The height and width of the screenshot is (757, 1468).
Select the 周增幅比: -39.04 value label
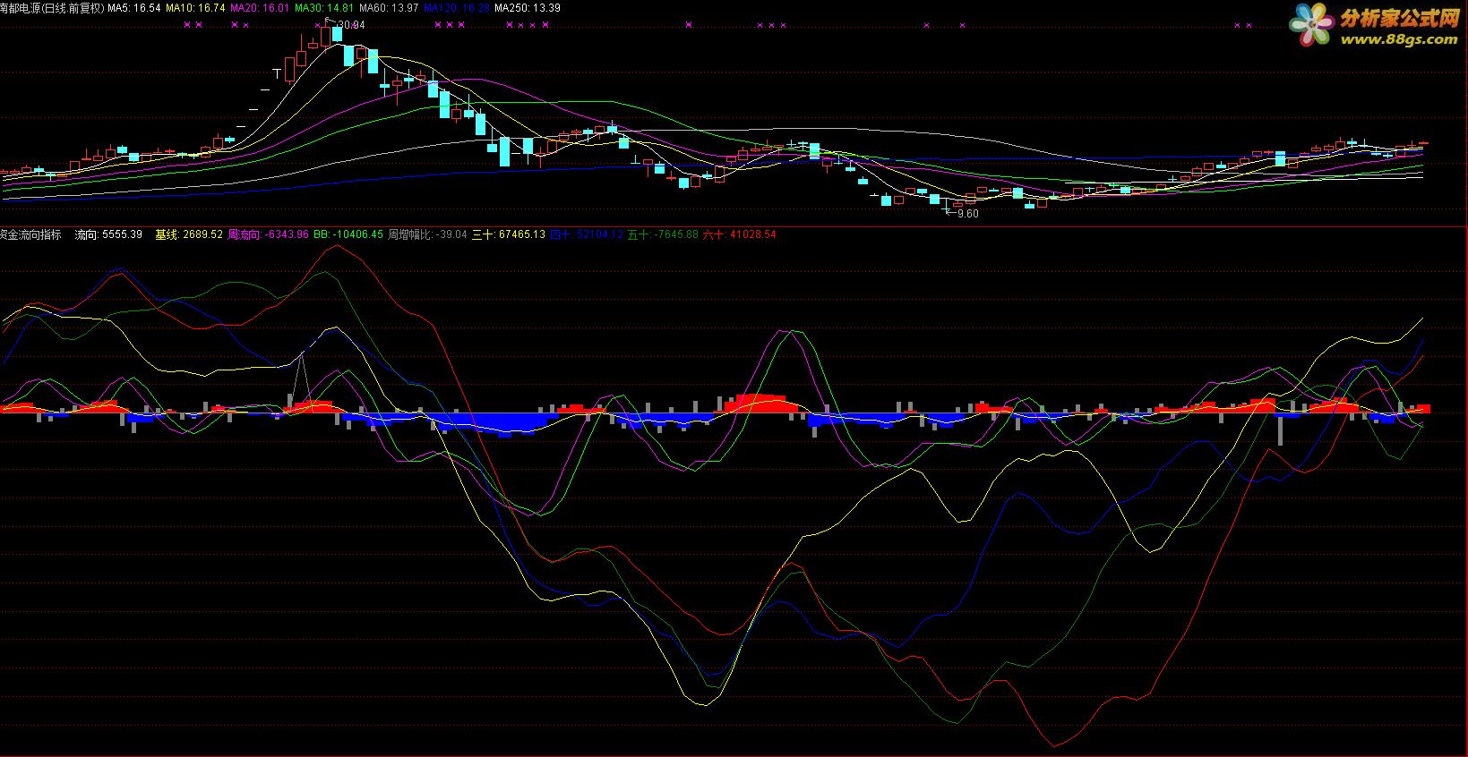pos(427,234)
